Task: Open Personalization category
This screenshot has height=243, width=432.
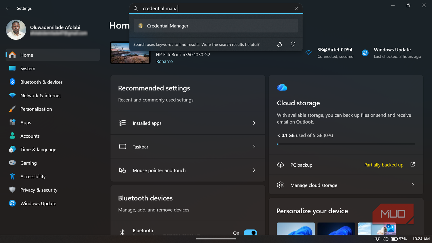Action: [53, 109]
